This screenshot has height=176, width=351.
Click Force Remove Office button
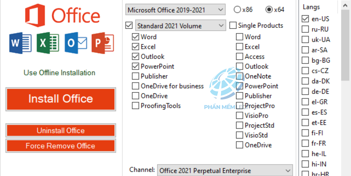click(61, 146)
